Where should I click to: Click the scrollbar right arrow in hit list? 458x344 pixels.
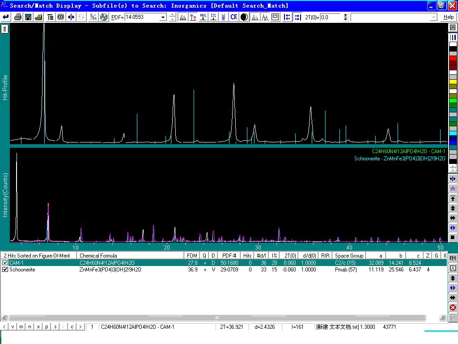[x=442, y=318]
